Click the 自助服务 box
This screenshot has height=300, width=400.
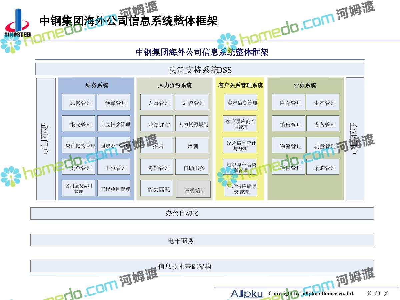[192, 167]
